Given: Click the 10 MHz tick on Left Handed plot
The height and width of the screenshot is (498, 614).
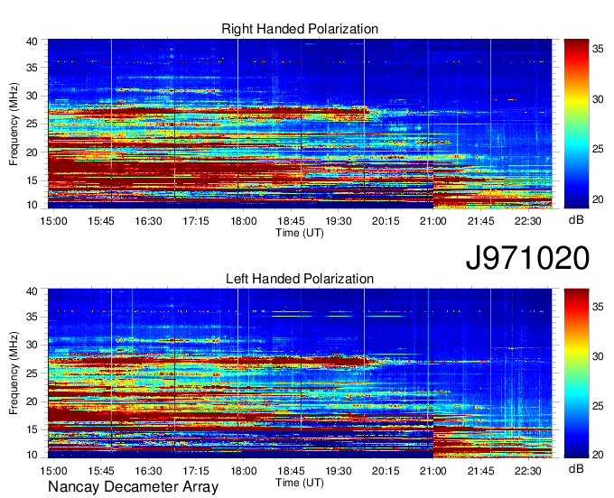Looking at the screenshot, I should point(32,455).
